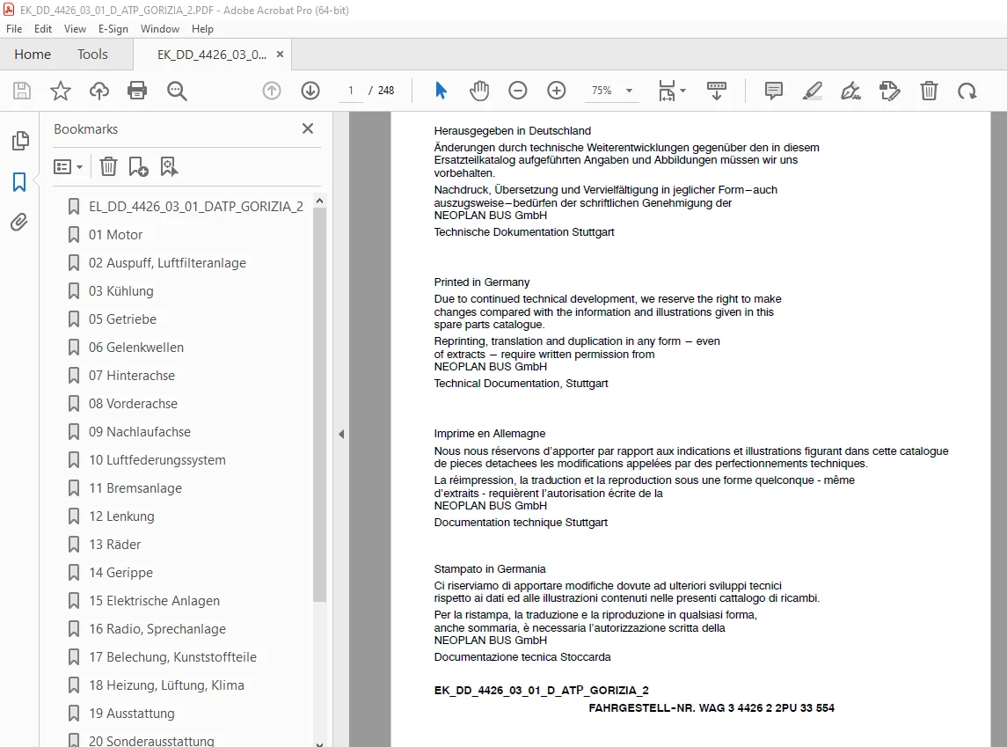The height and width of the screenshot is (747, 1007).
Task: Open the View menu
Action: coord(75,29)
